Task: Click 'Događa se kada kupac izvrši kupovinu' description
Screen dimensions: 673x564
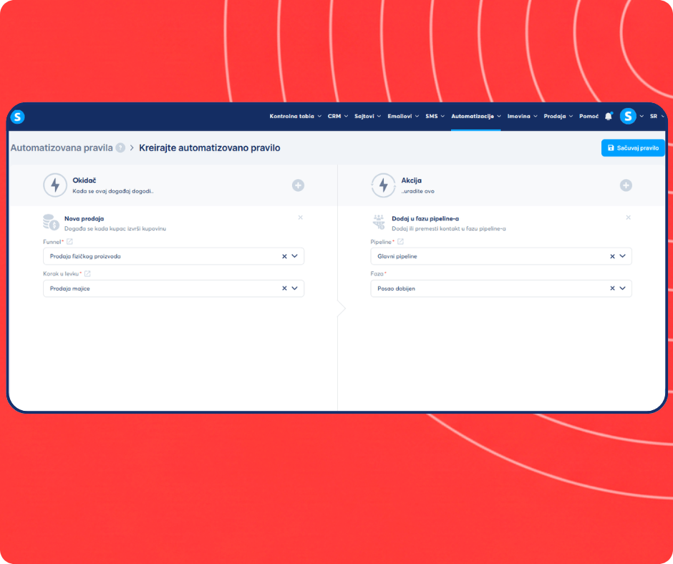Action: point(115,228)
